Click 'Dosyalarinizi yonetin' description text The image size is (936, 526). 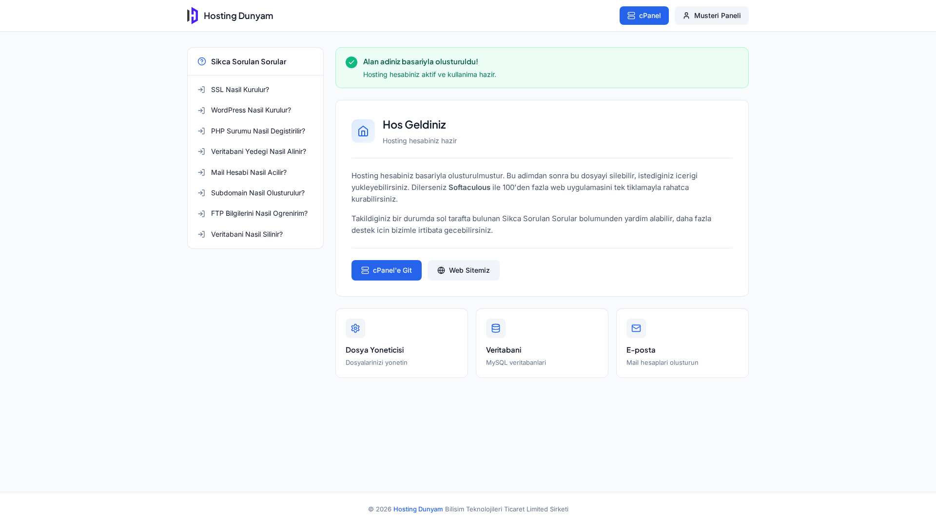(x=376, y=363)
